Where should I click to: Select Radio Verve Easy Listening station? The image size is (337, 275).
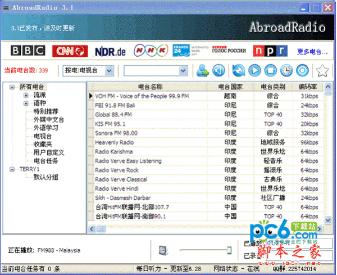(x=206, y=161)
